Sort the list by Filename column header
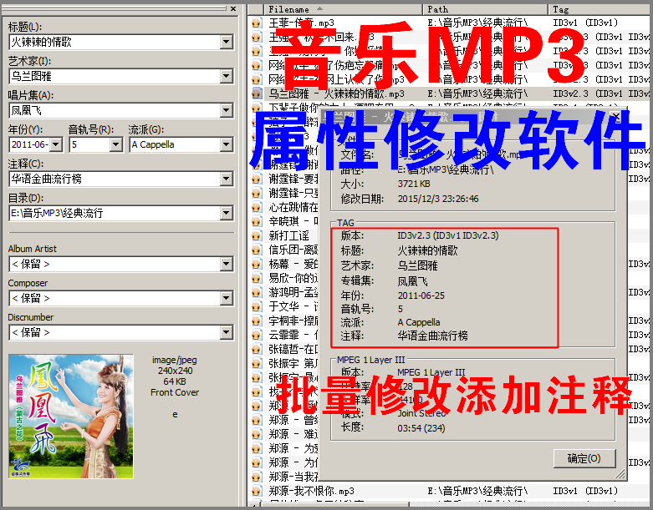The height and width of the screenshot is (510, 653). [x=343, y=9]
